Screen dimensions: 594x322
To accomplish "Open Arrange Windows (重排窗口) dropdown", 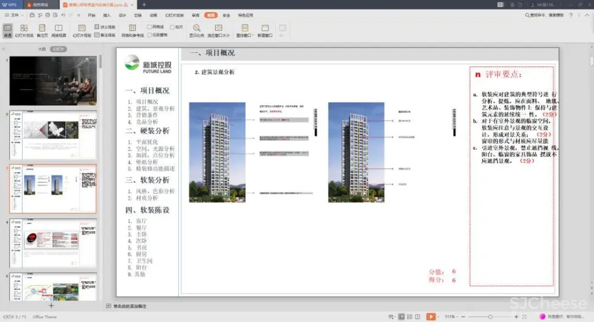I will click(x=245, y=30).
